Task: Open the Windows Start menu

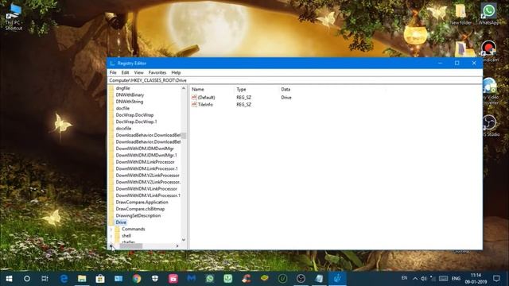Action: [x=9, y=279]
